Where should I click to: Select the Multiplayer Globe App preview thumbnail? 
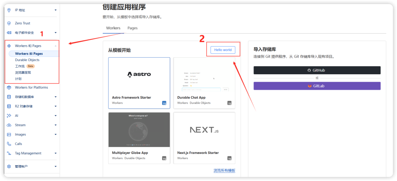(x=139, y=130)
